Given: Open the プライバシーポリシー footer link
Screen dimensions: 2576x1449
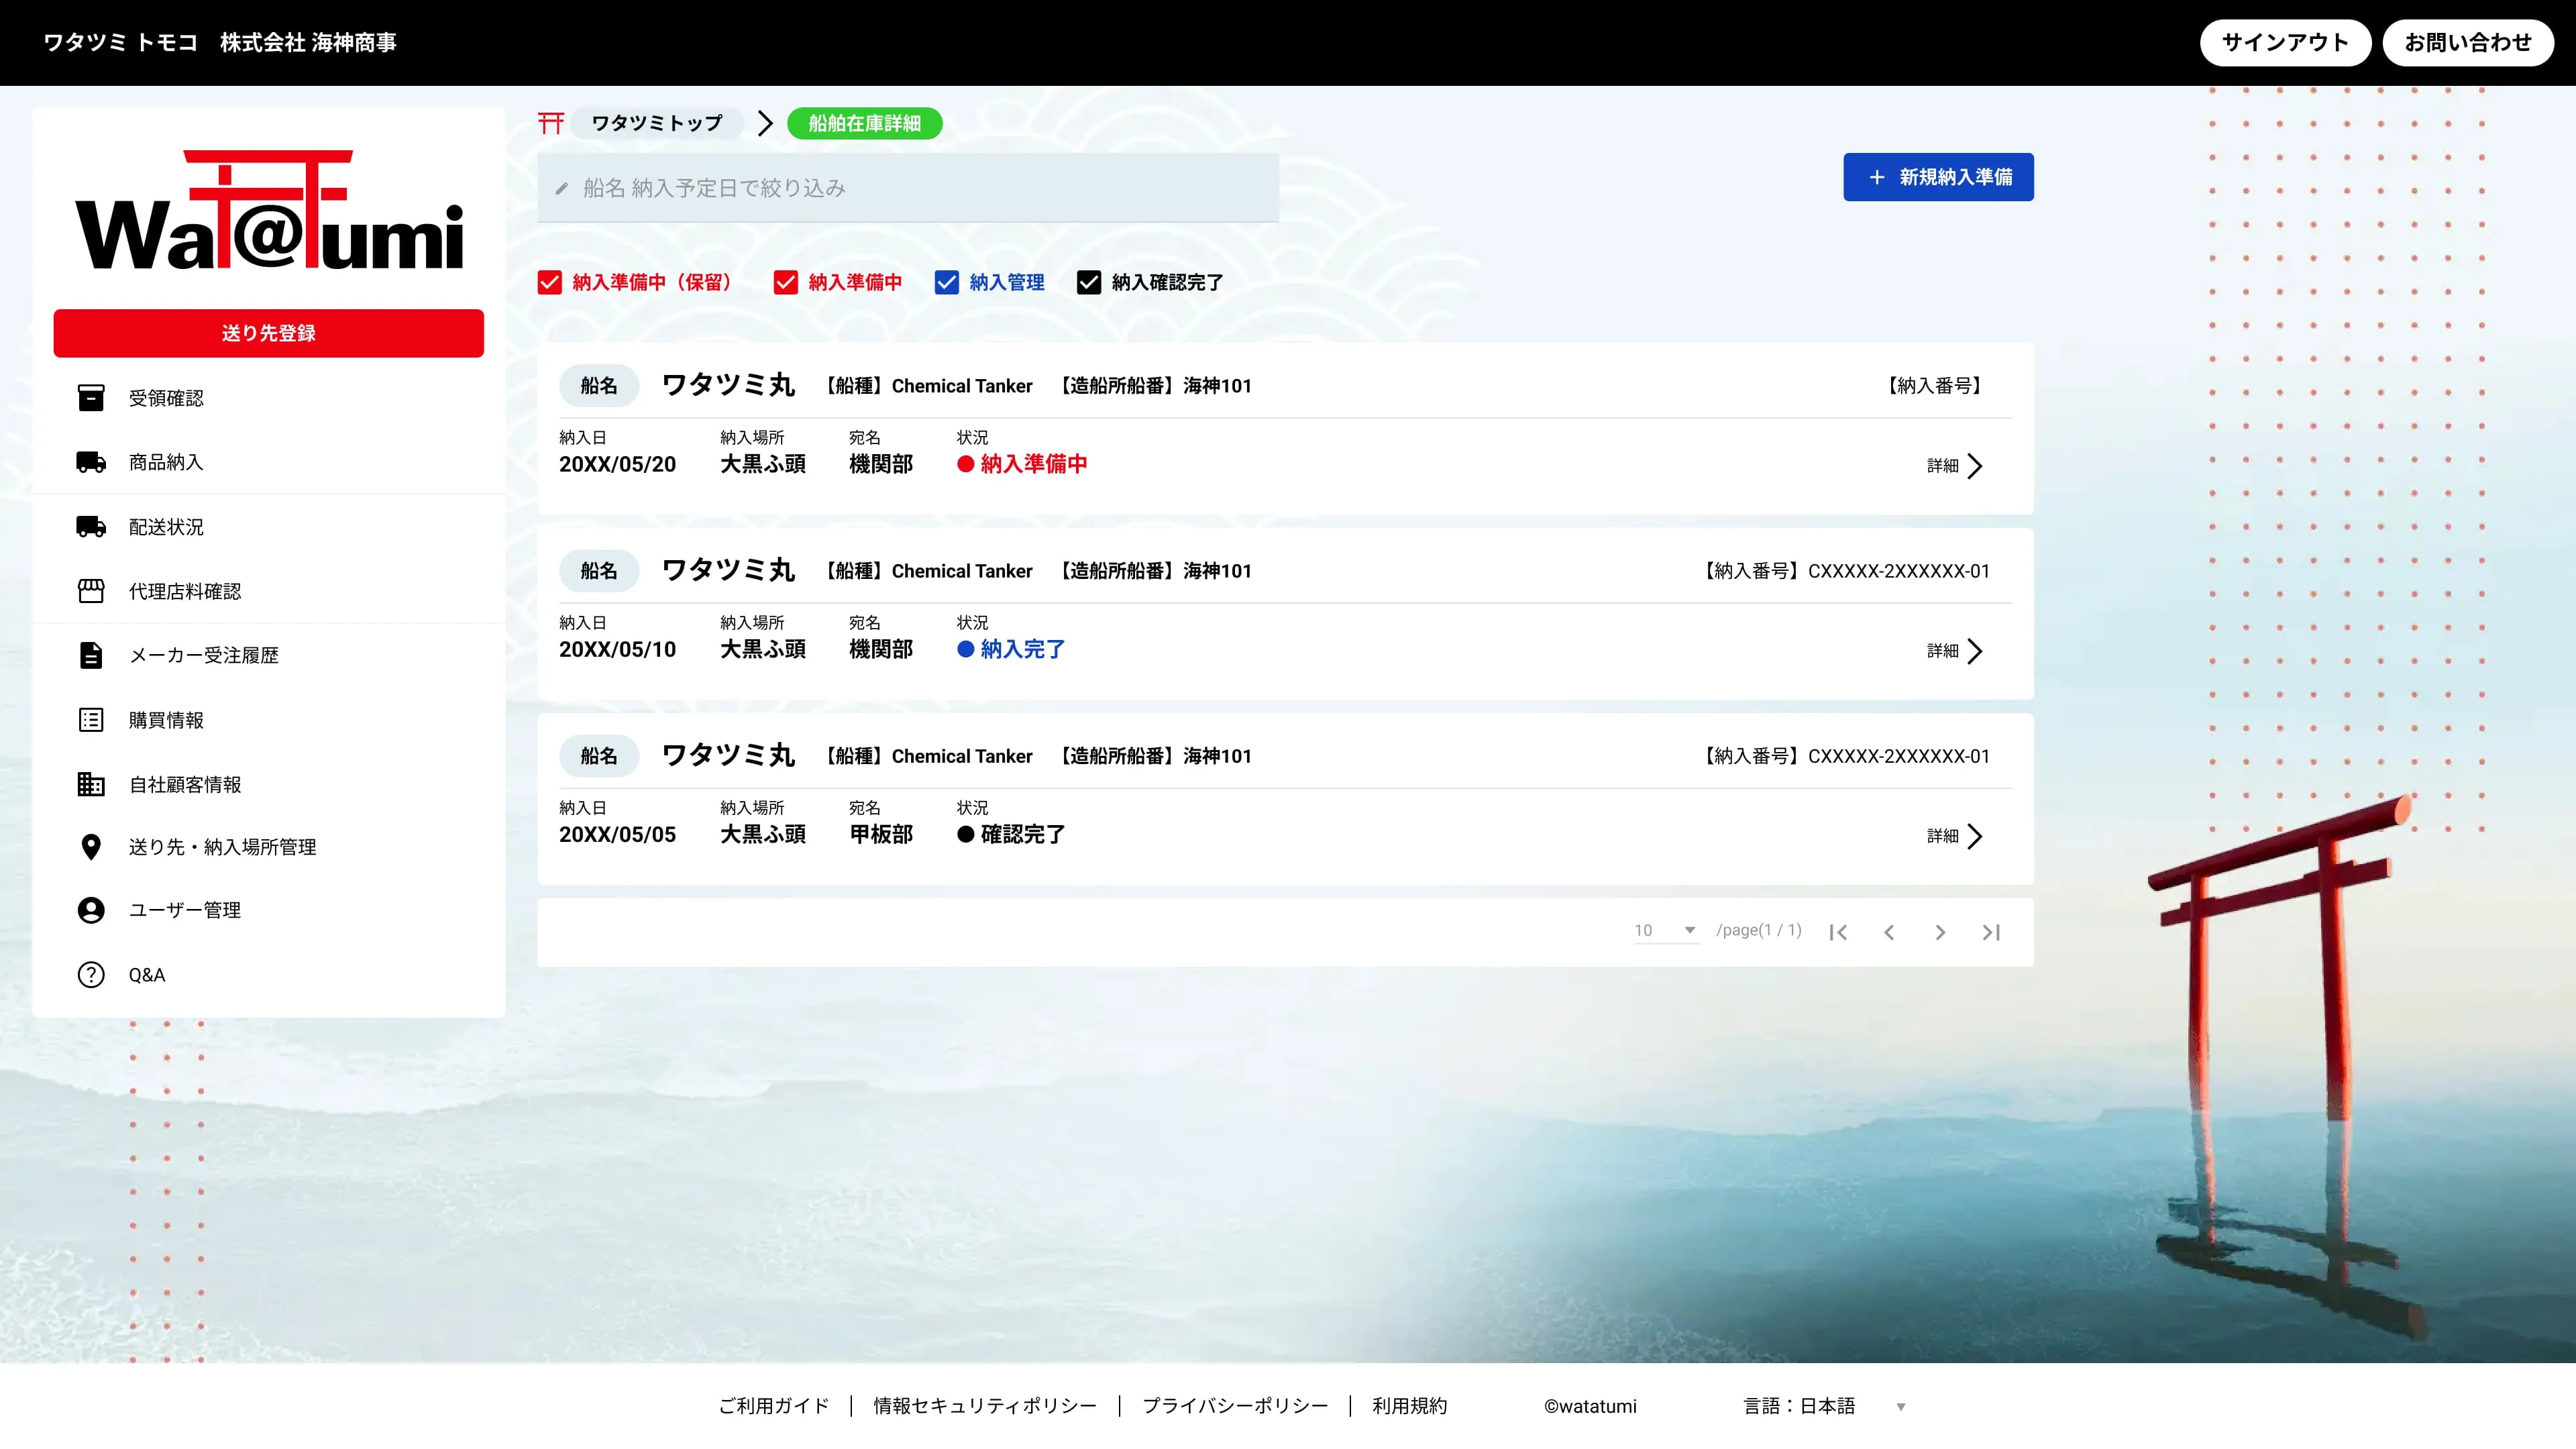Looking at the screenshot, I should click(x=1235, y=1406).
